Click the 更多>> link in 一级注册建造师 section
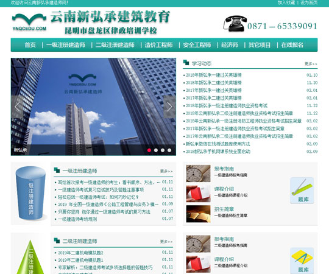Screen dimensions: 329x274 [x=166, y=171]
